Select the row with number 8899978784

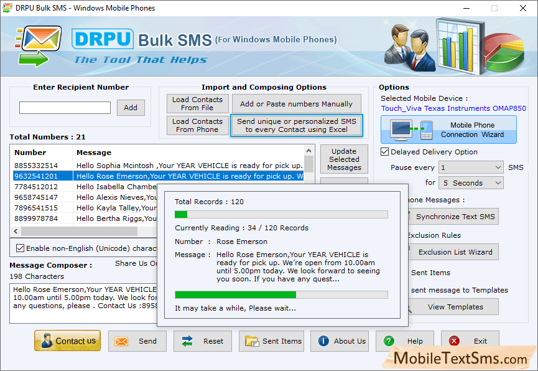pyautogui.click(x=85, y=219)
